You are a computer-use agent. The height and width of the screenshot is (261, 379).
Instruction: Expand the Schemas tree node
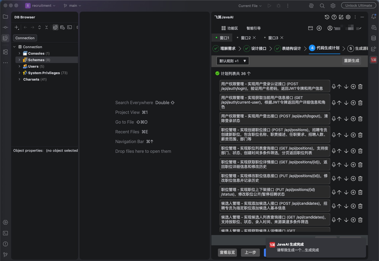(20, 60)
